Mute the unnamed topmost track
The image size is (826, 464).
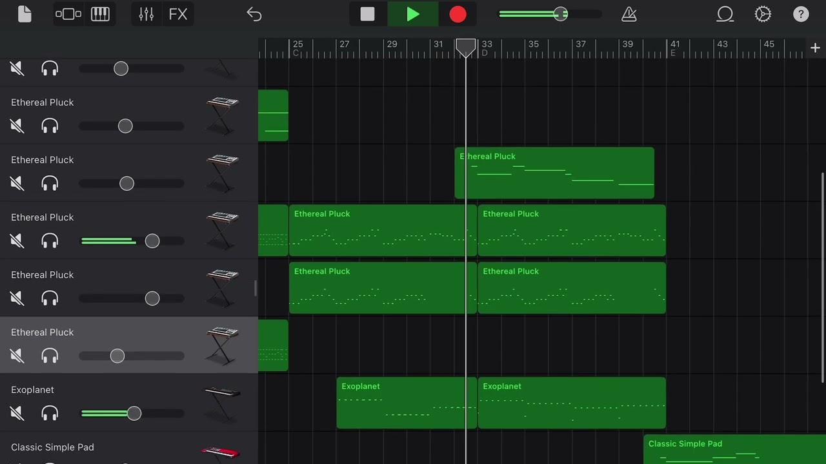(17, 68)
